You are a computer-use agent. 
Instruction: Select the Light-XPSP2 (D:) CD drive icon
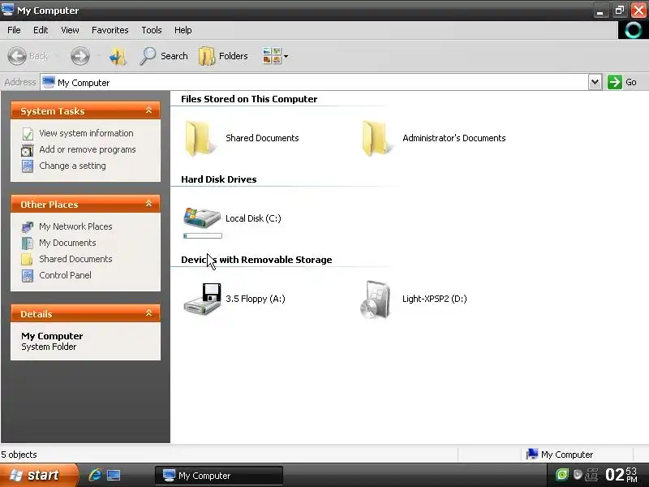click(376, 300)
